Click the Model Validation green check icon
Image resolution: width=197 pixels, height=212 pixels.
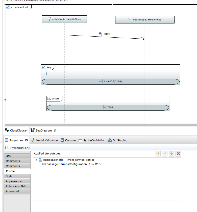click(33, 140)
